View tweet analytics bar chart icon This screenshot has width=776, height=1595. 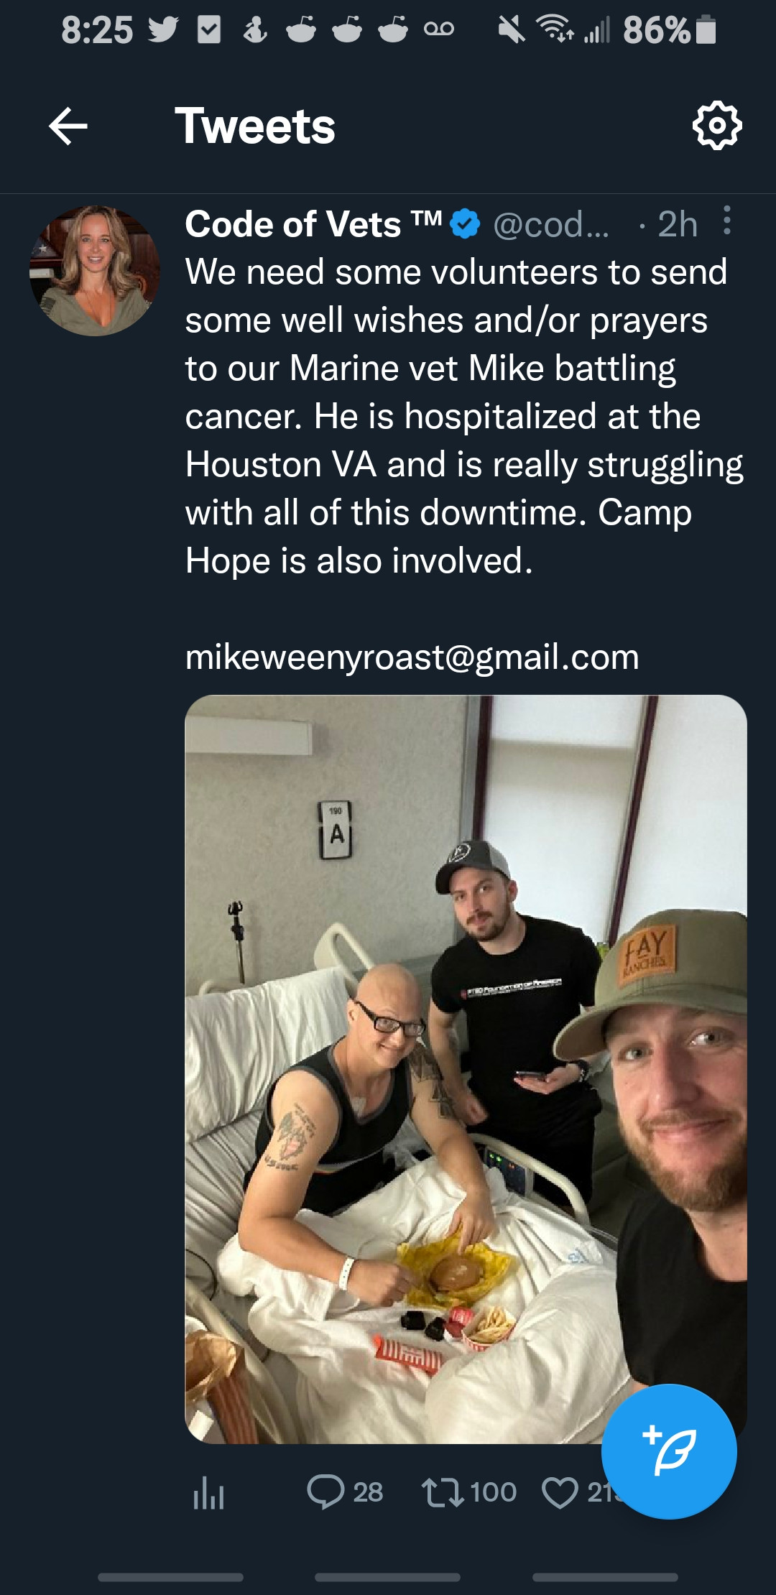pos(209,1492)
